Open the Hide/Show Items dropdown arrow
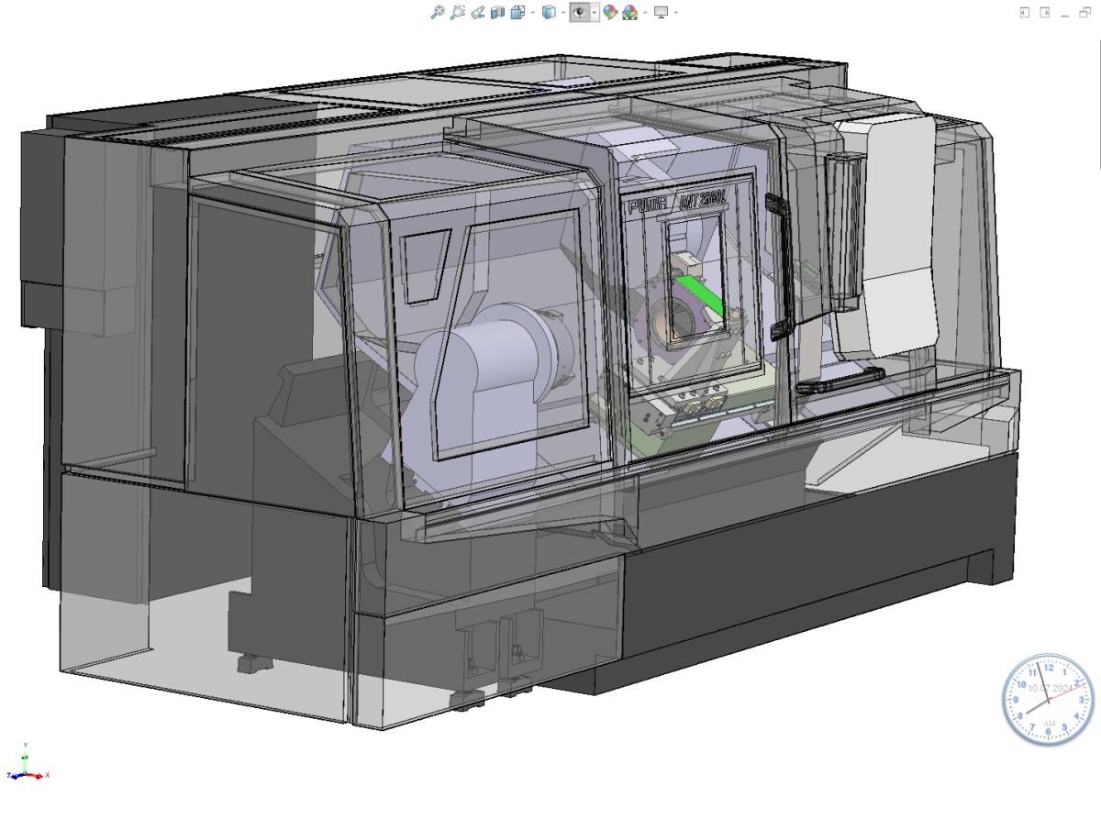The image size is (1101, 819). [x=594, y=13]
